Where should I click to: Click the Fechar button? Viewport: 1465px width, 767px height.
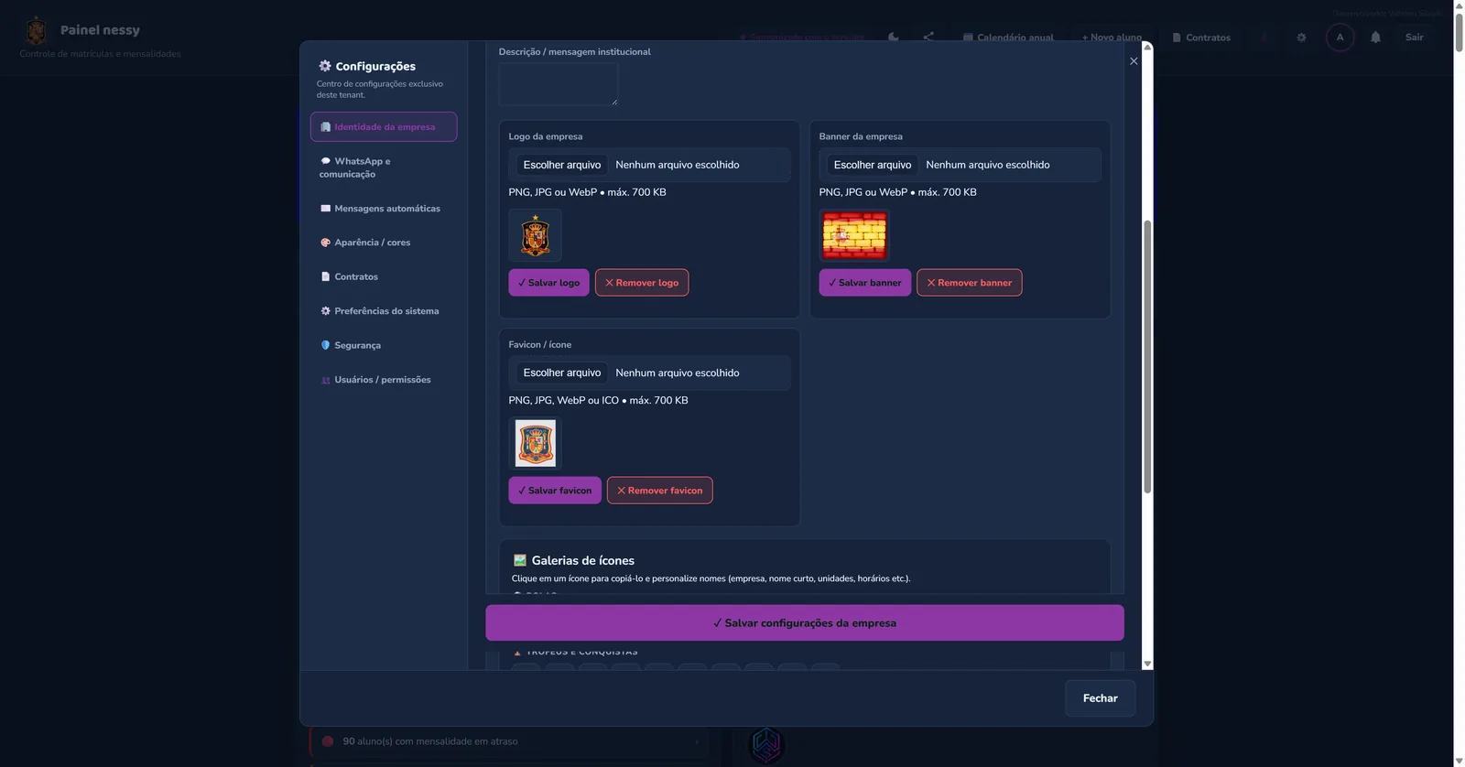[1101, 698]
